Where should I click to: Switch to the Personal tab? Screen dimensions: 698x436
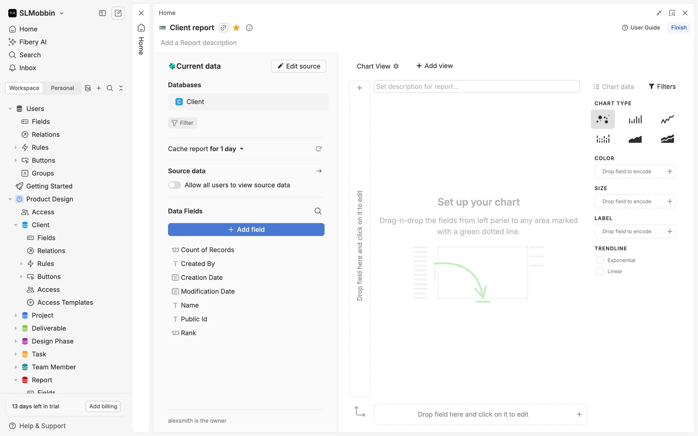(x=62, y=88)
